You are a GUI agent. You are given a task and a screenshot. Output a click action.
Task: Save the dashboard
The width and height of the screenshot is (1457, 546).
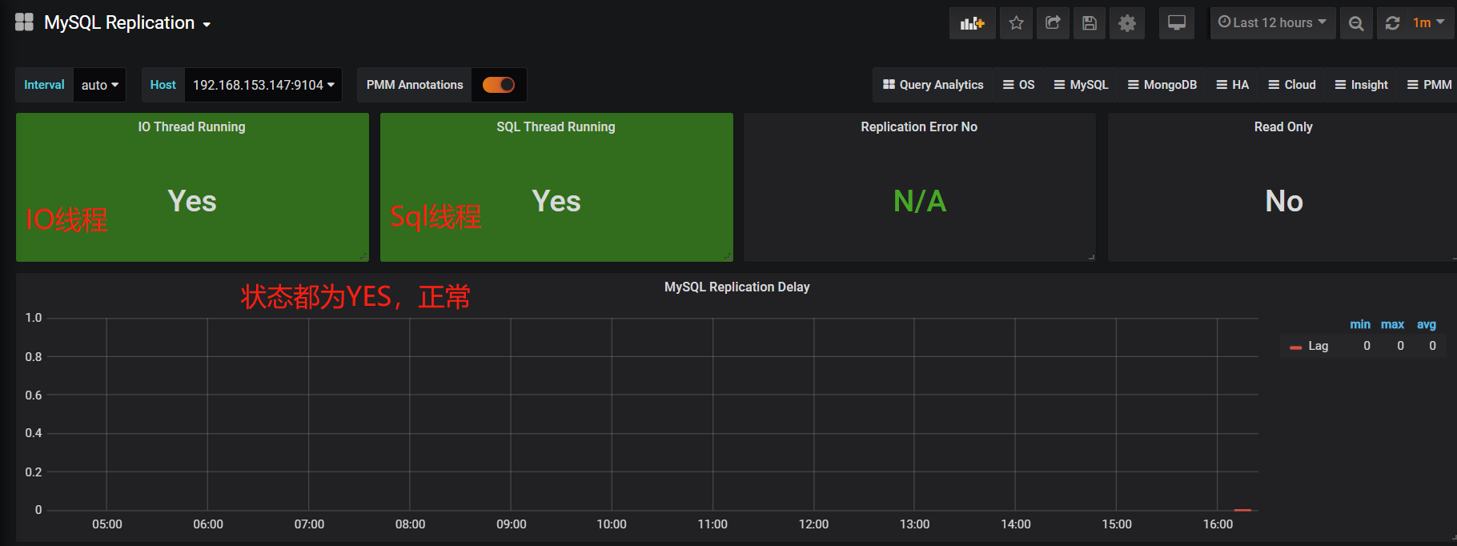[1090, 23]
